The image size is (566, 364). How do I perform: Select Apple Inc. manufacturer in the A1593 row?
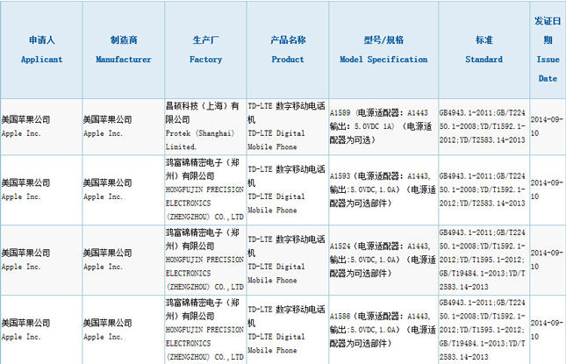123,189
